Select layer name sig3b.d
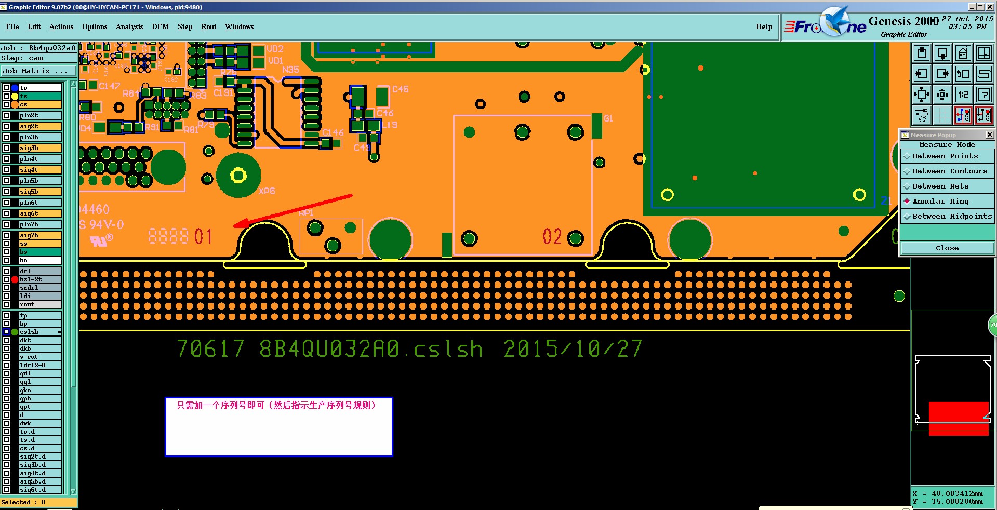The width and height of the screenshot is (997, 510). click(x=41, y=465)
